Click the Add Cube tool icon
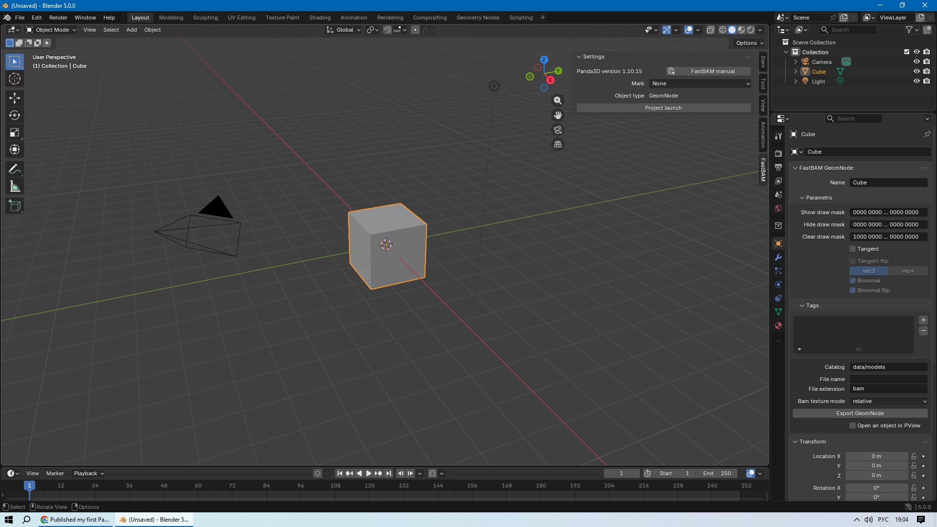This screenshot has height=527, width=937. (x=15, y=205)
